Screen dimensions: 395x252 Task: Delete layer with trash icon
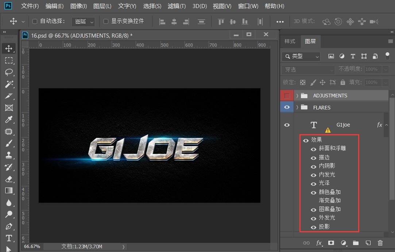point(380,243)
